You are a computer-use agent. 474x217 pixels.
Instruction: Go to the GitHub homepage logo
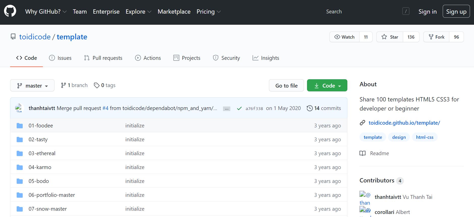(10, 11)
